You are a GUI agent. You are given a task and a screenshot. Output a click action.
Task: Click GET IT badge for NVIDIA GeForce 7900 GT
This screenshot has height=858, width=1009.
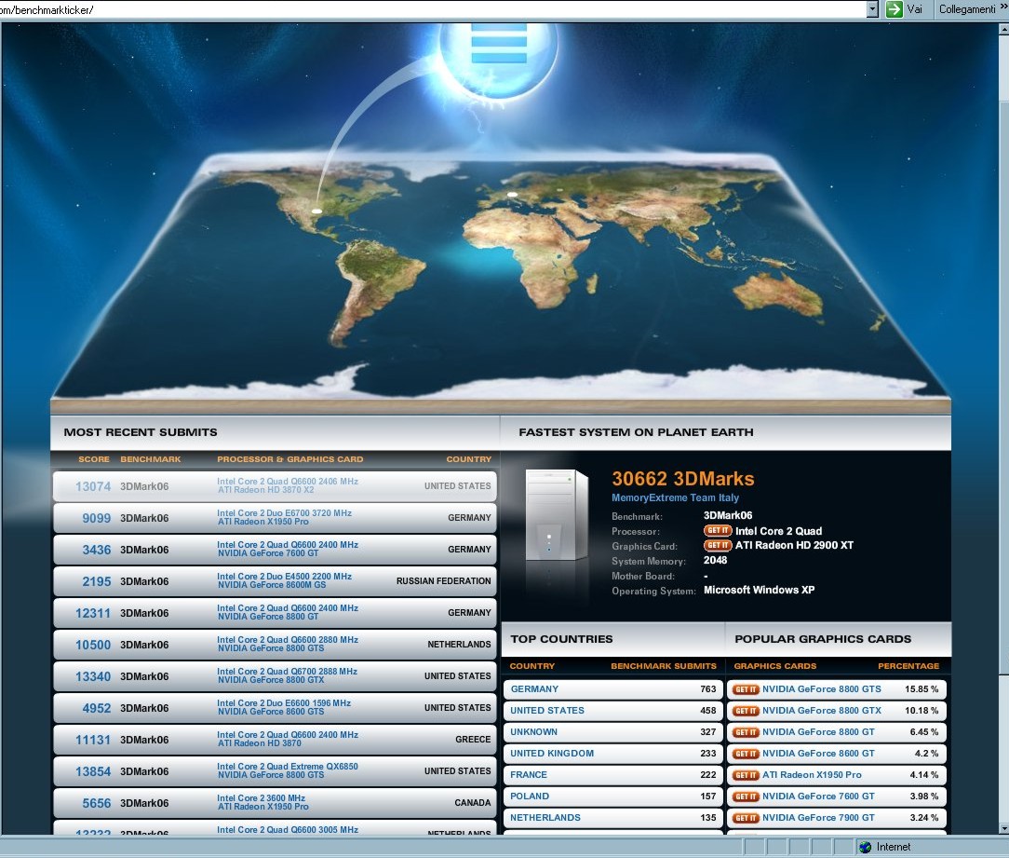pos(746,818)
